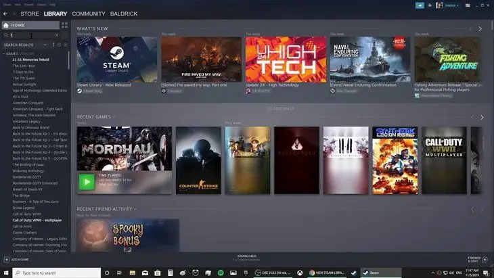494x278 pixels.
Task: Open Fire Paved My Way news card
Action: click(x=201, y=60)
